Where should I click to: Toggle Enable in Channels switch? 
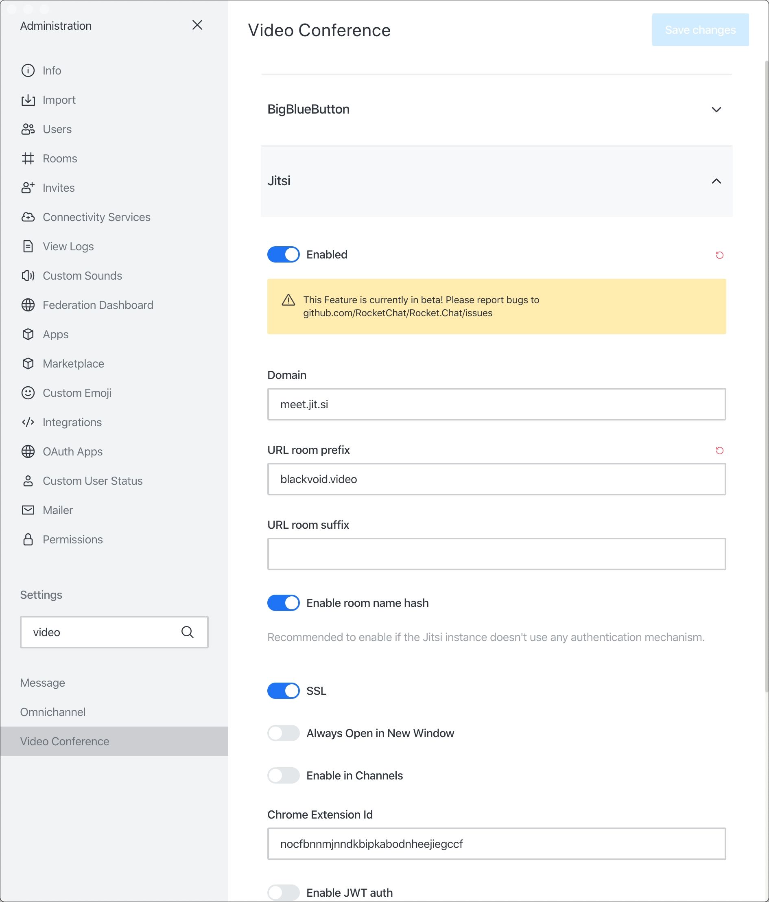(x=283, y=775)
